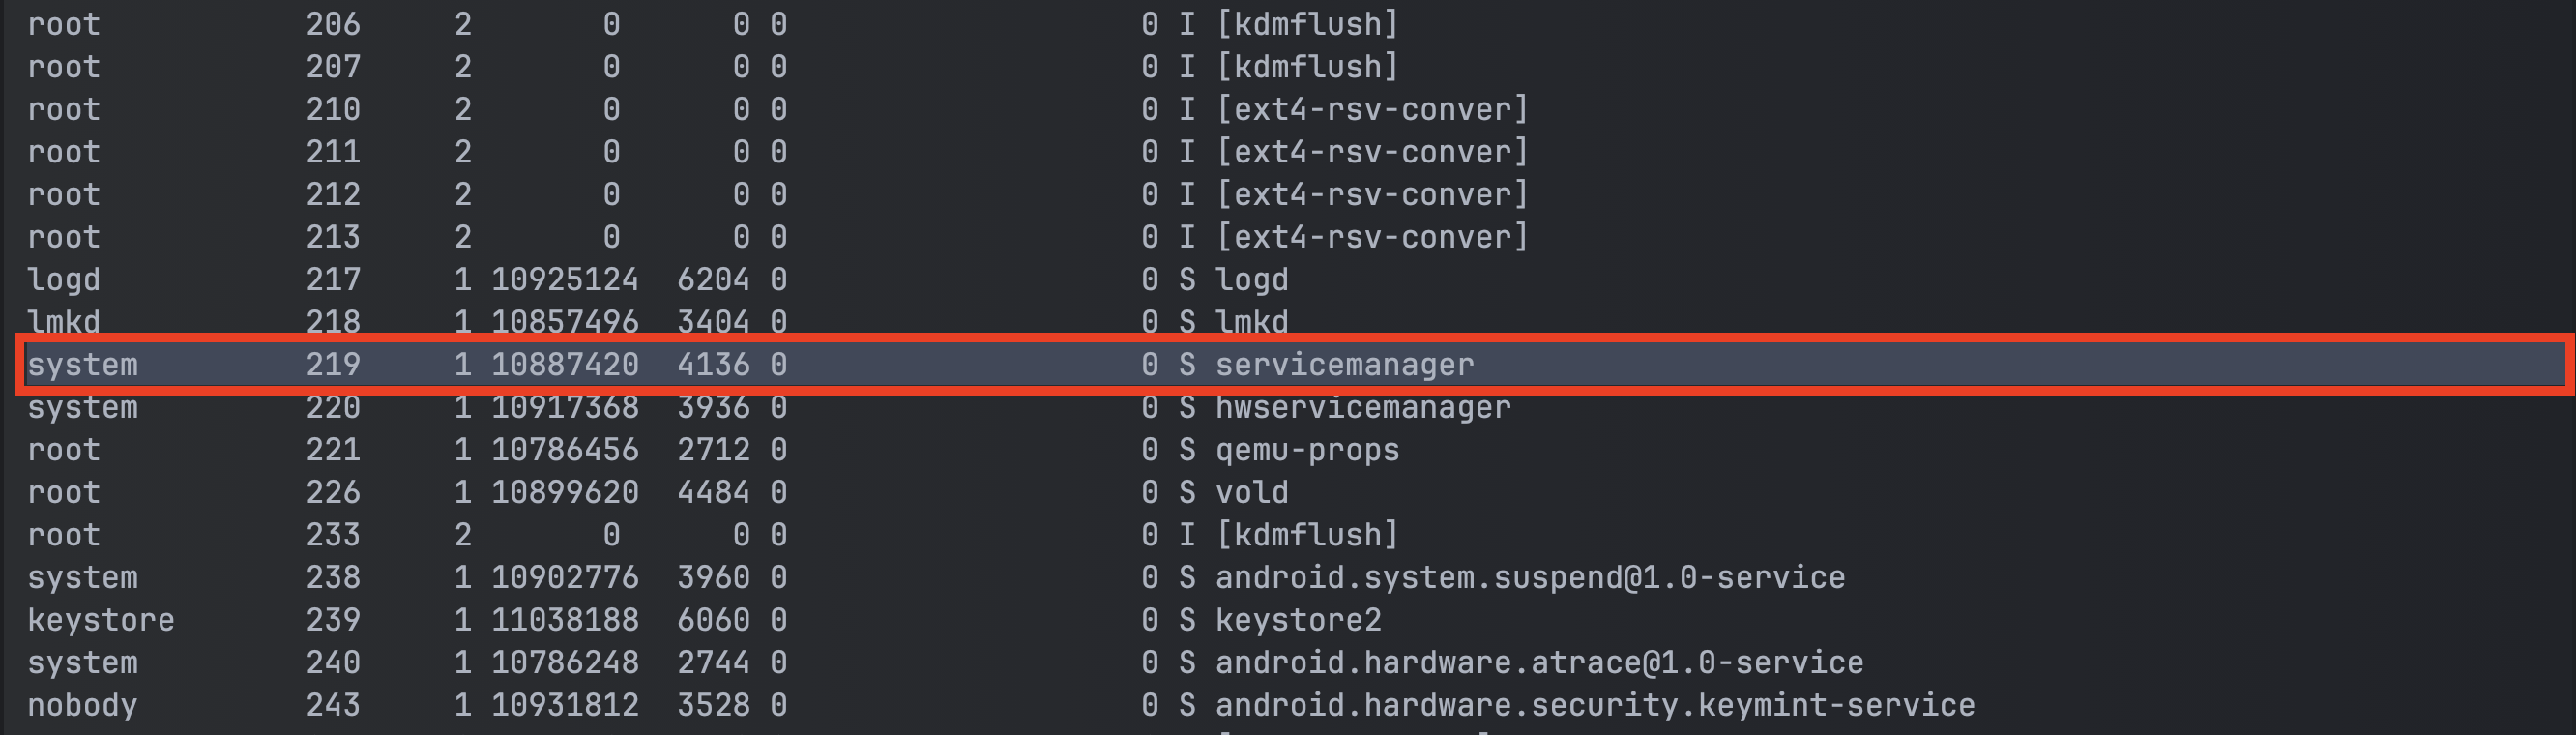This screenshot has height=735, width=2576.
Task: Click the android.hardware.atrace@1.0-service entry
Action: tap(1538, 663)
